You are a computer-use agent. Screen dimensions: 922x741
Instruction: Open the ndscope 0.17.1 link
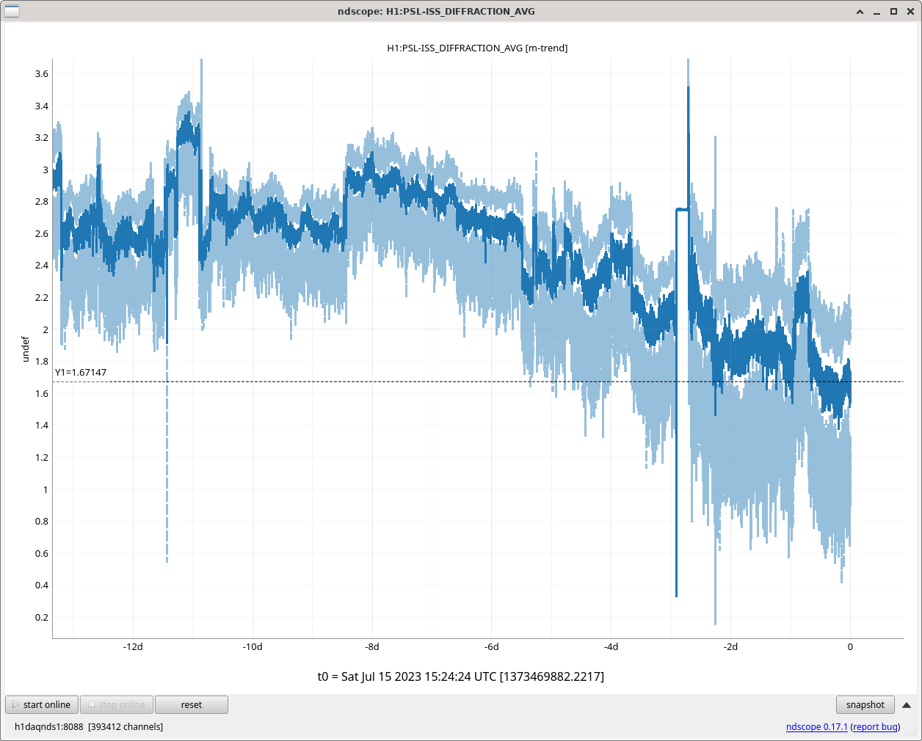click(x=816, y=726)
